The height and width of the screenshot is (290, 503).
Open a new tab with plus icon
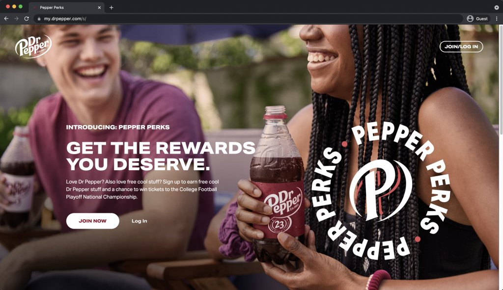(112, 7)
